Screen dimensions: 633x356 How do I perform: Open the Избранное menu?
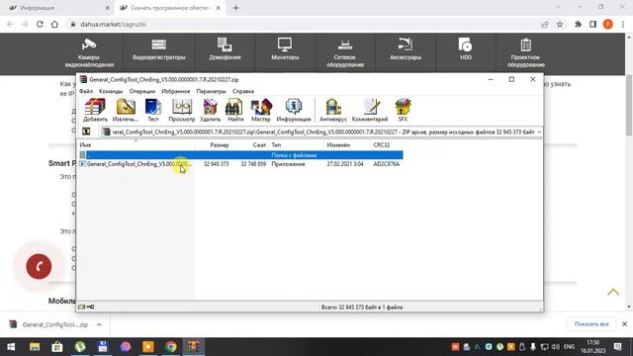(x=176, y=91)
